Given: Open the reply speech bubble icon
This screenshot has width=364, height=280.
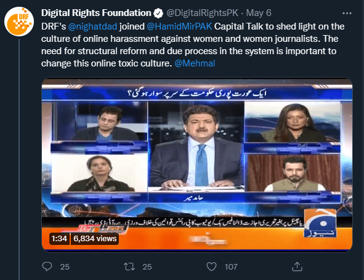Looking at the screenshot, I should 47,266.
